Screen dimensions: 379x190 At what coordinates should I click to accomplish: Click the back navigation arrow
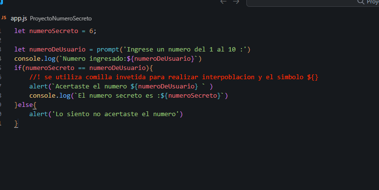[x=223, y=2]
